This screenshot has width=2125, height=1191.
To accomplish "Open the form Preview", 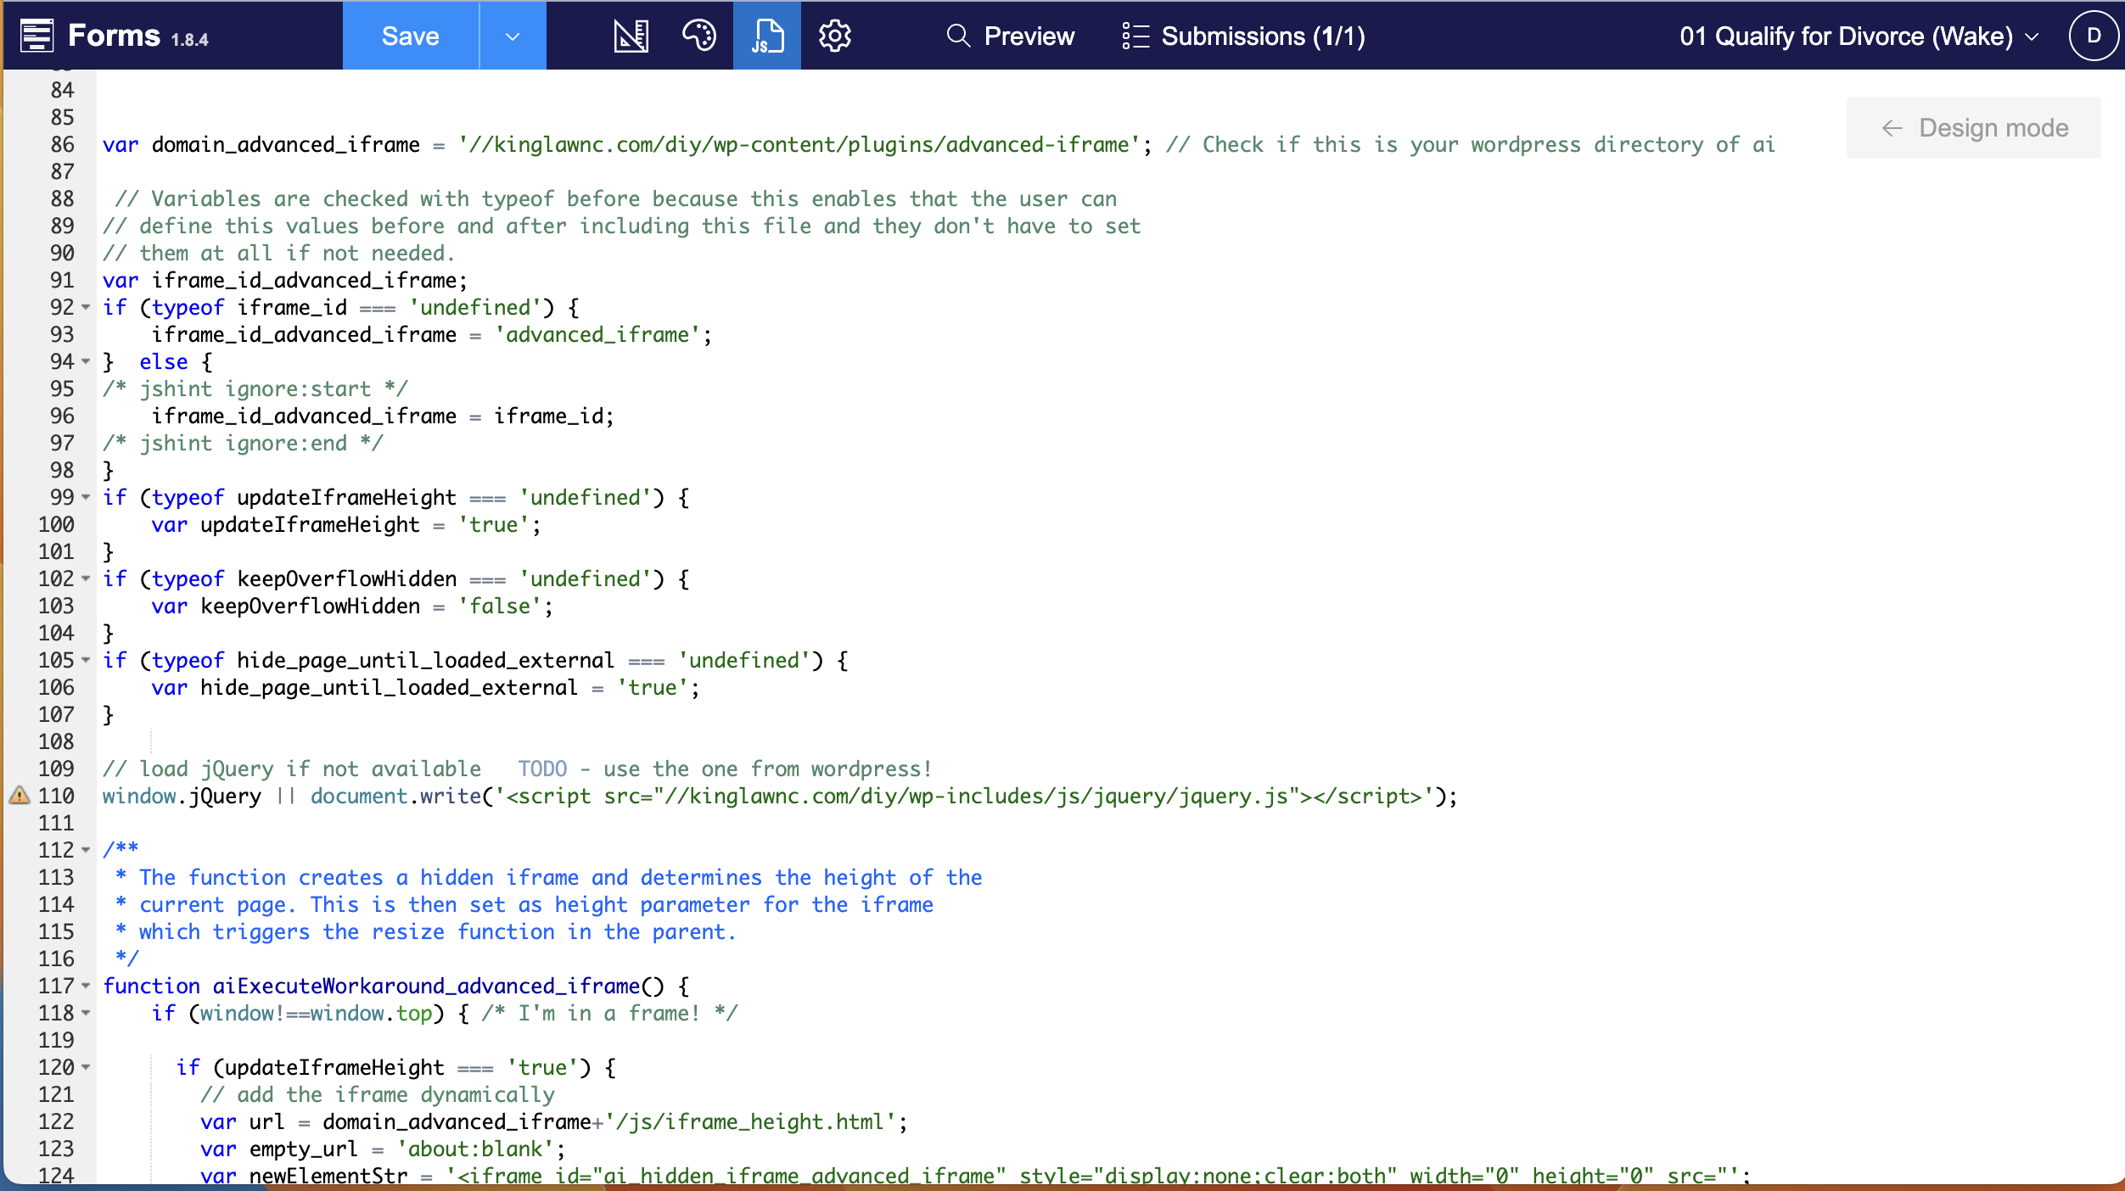I will pyautogui.click(x=1010, y=36).
